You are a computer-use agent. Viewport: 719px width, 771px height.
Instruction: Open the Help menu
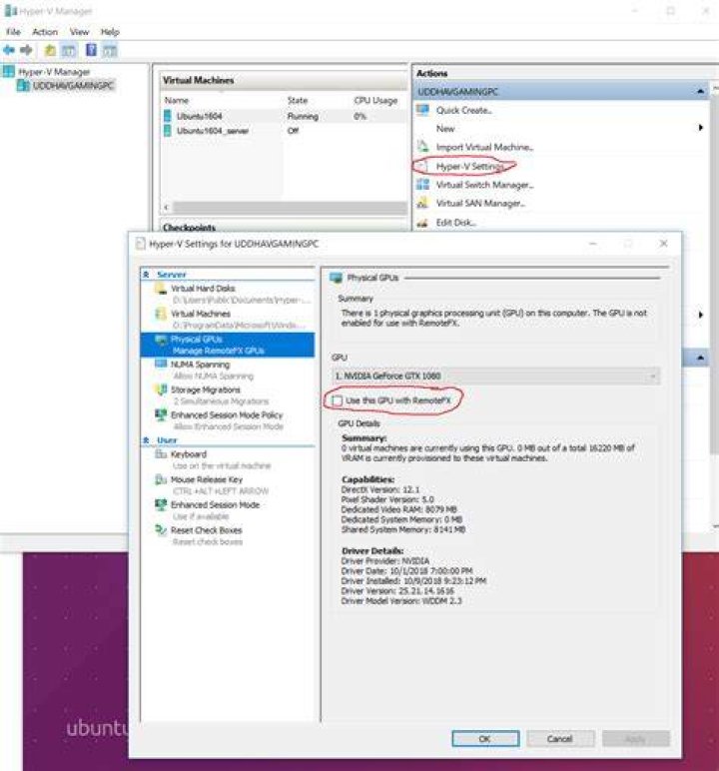pyautogui.click(x=110, y=32)
